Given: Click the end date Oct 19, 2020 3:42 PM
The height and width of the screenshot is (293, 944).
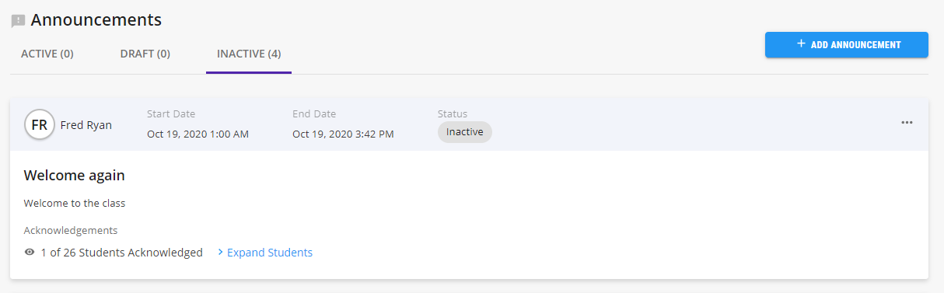Looking at the screenshot, I should [x=343, y=134].
